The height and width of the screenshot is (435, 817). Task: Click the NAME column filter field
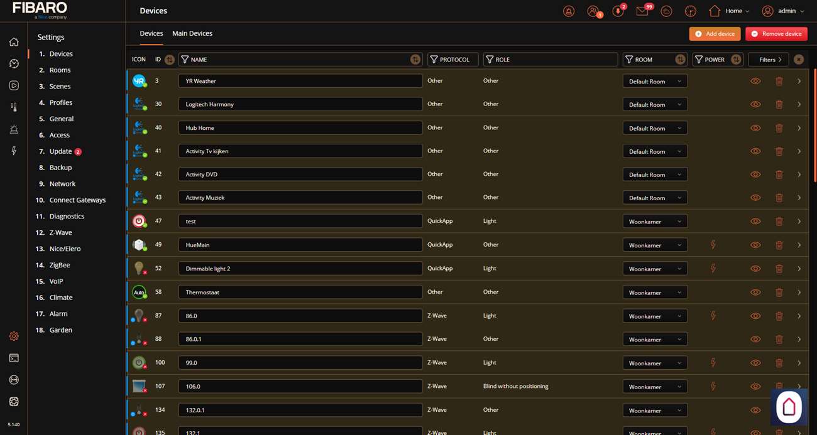point(295,60)
